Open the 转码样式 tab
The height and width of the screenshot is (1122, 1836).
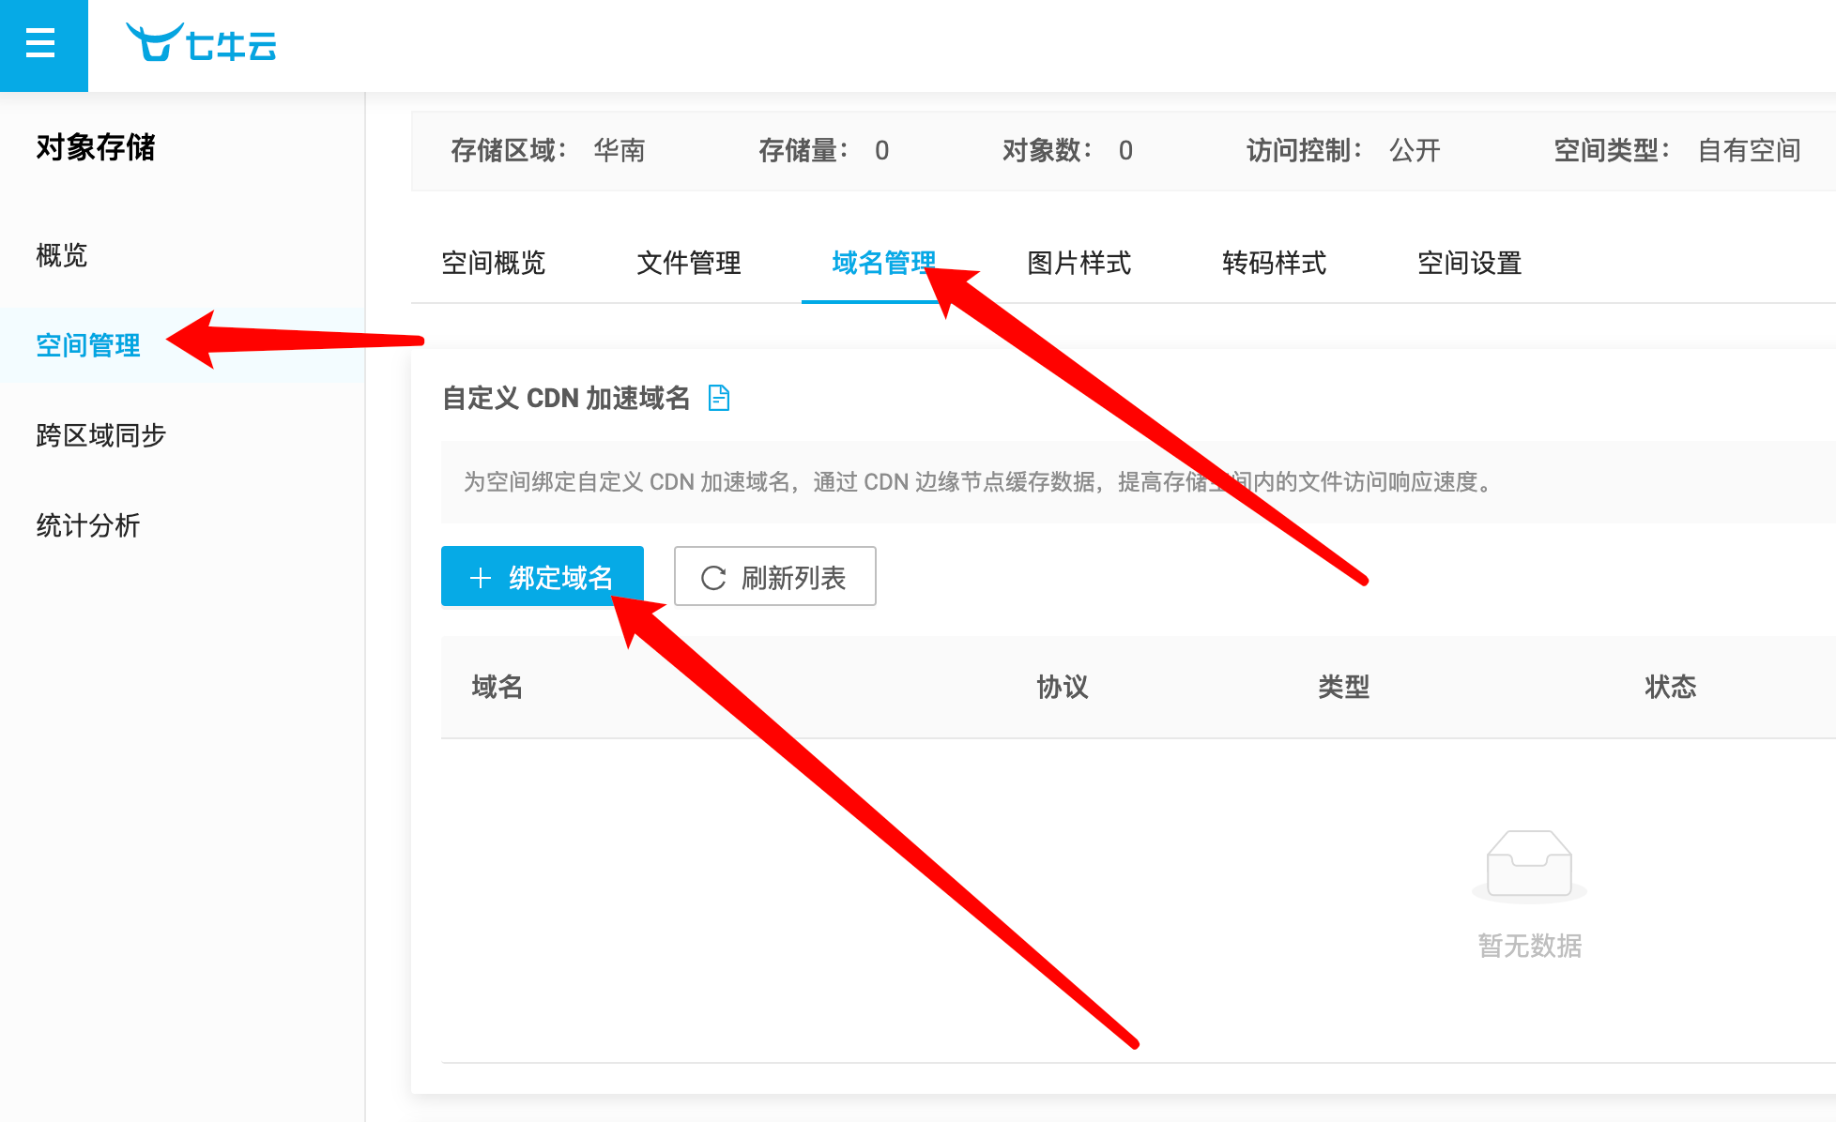(1274, 263)
